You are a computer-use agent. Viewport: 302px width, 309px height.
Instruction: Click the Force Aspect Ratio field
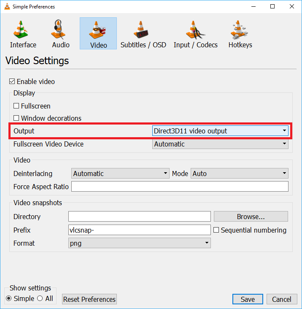[x=180, y=187]
